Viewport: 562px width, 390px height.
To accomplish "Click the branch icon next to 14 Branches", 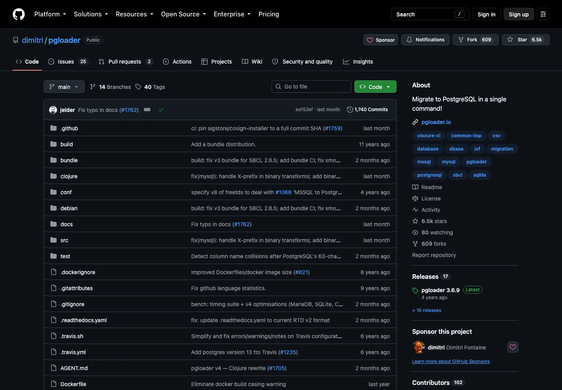I will tap(93, 87).
